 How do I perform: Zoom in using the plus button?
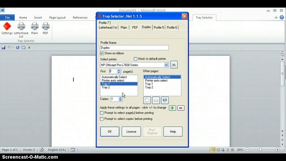click(x=278, y=150)
